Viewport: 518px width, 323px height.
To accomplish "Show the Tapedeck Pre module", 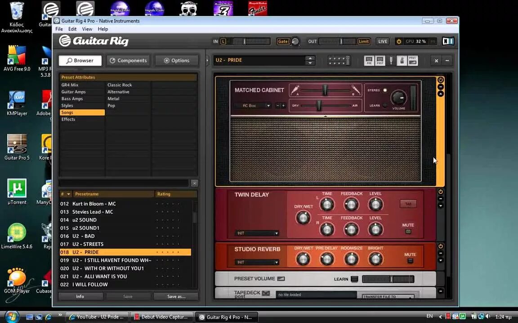I will coord(369,61).
